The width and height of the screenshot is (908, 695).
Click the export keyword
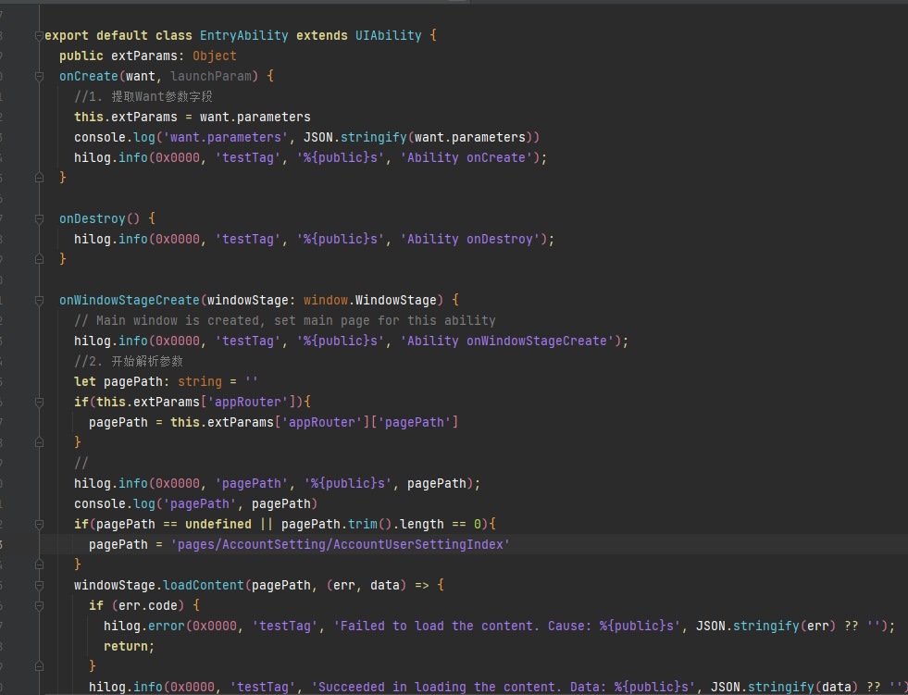67,36
